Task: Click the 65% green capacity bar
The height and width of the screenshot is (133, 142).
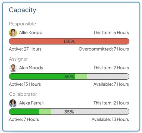Action: tap(69, 76)
